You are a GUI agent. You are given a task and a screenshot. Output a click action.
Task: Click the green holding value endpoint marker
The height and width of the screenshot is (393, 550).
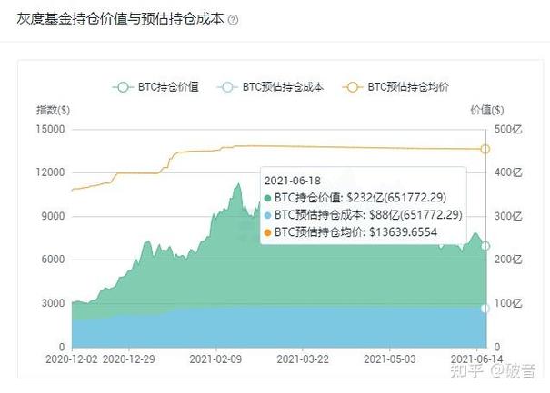coord(485,246)
